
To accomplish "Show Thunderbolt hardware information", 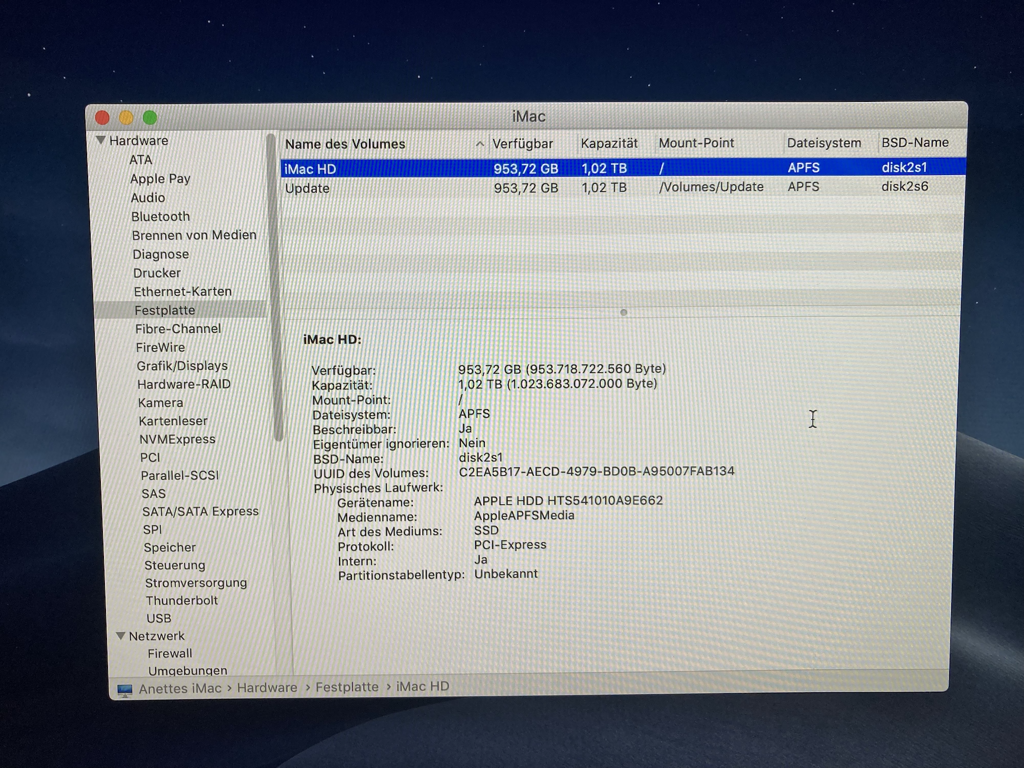I will pyautogui.click(x=182, y=600).
